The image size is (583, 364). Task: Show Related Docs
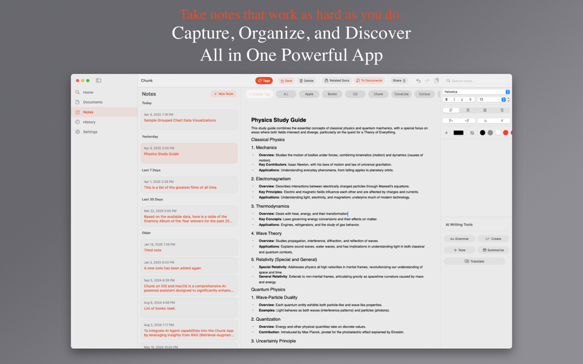337,80
